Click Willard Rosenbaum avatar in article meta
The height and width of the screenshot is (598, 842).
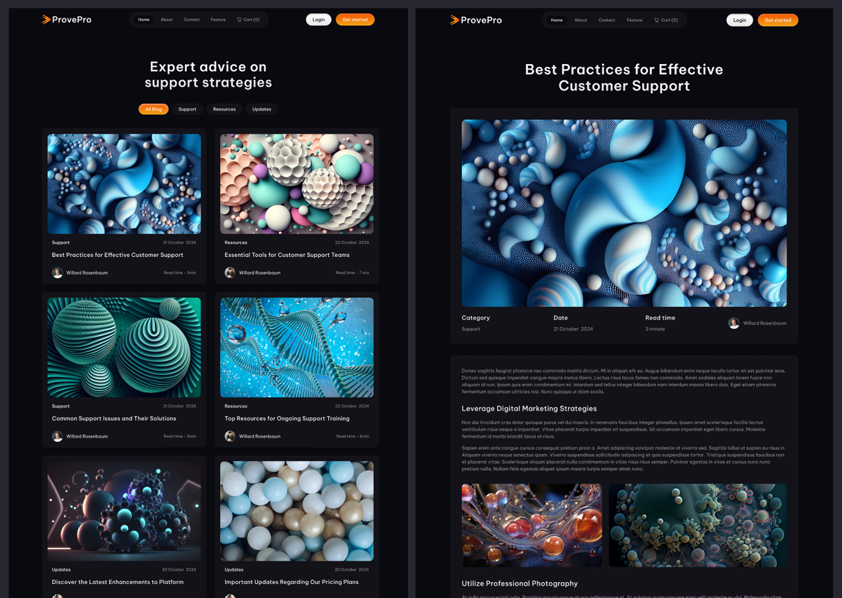point(734,323)
